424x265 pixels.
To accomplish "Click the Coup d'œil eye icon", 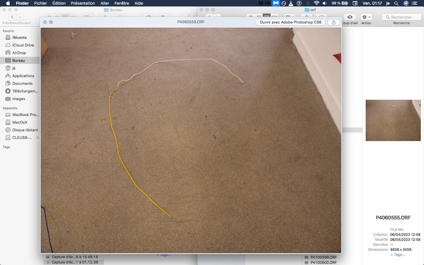I will coord(350,17).
